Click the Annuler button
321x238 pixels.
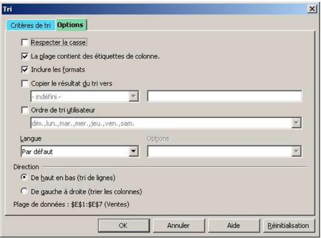(179, 226)
